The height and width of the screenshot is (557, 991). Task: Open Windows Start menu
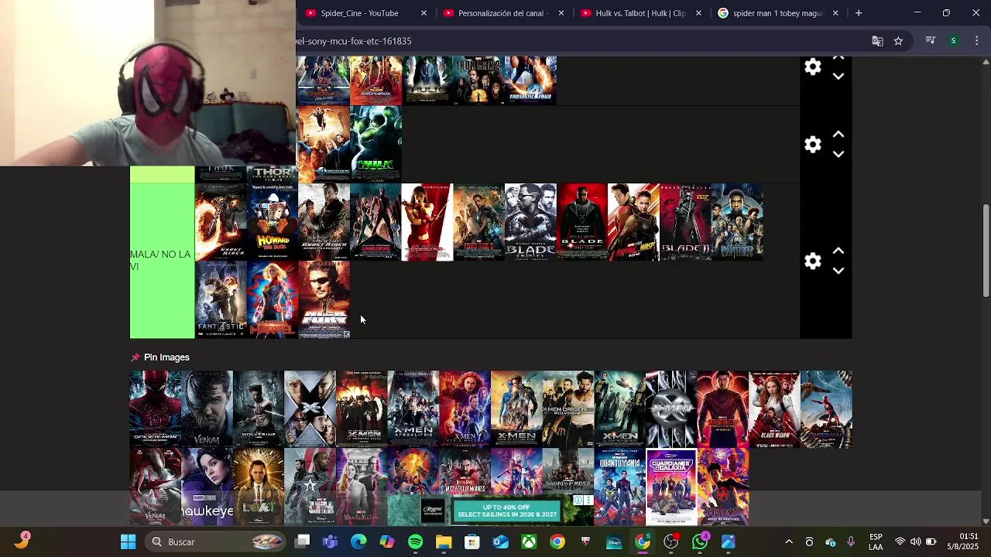[x=129, y=542]
